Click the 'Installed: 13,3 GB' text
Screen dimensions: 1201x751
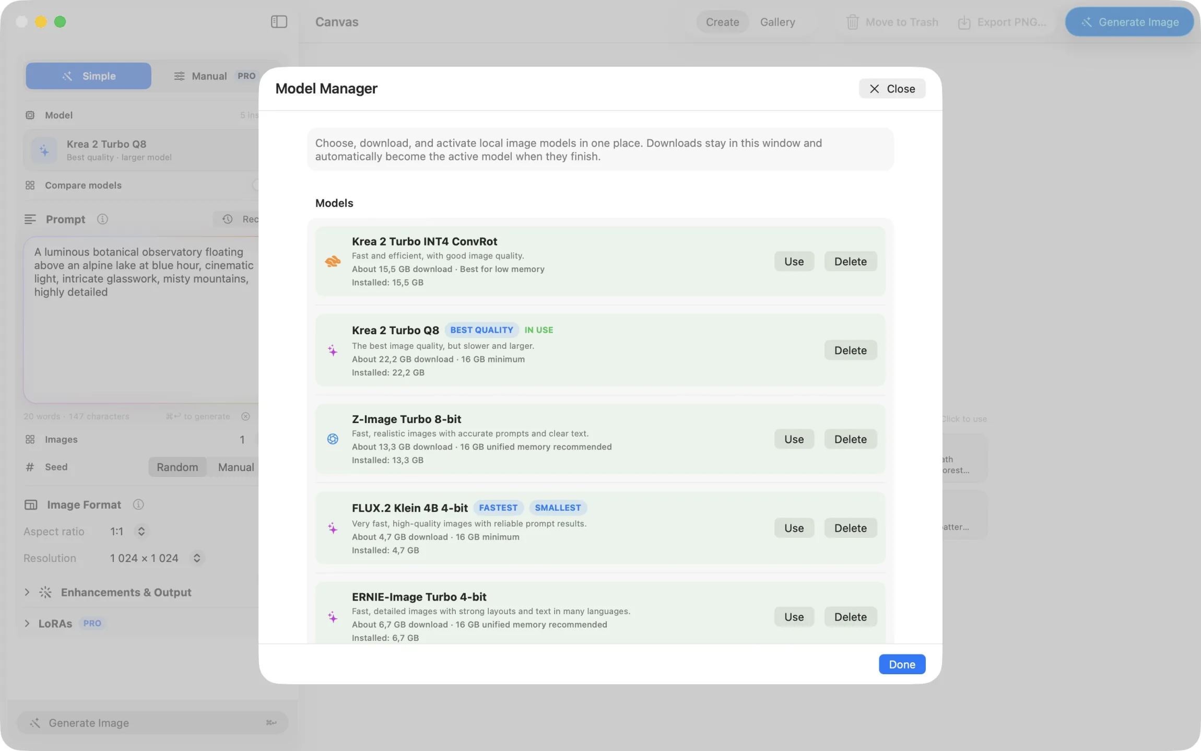click(387, 460)
